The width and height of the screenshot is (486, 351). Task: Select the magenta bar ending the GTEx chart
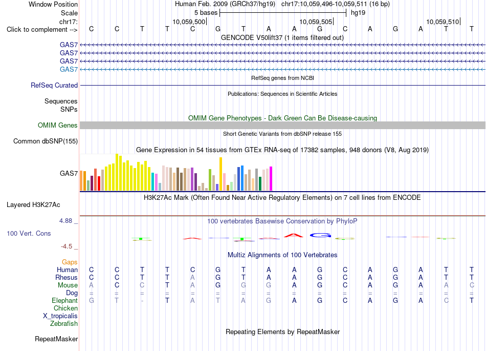click(271, 178)
